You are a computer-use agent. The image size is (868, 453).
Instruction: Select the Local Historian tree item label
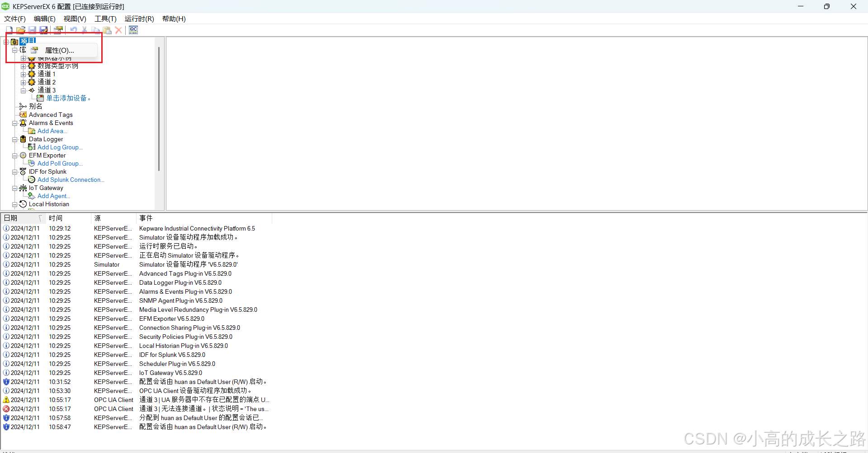click(49, 204)
